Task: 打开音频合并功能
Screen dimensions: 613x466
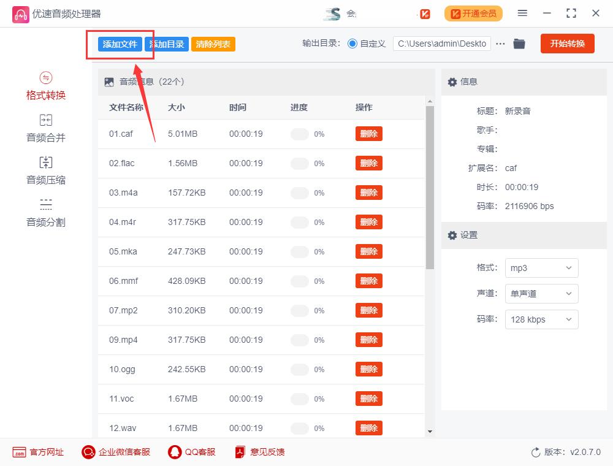Action: tap(45, 126)
